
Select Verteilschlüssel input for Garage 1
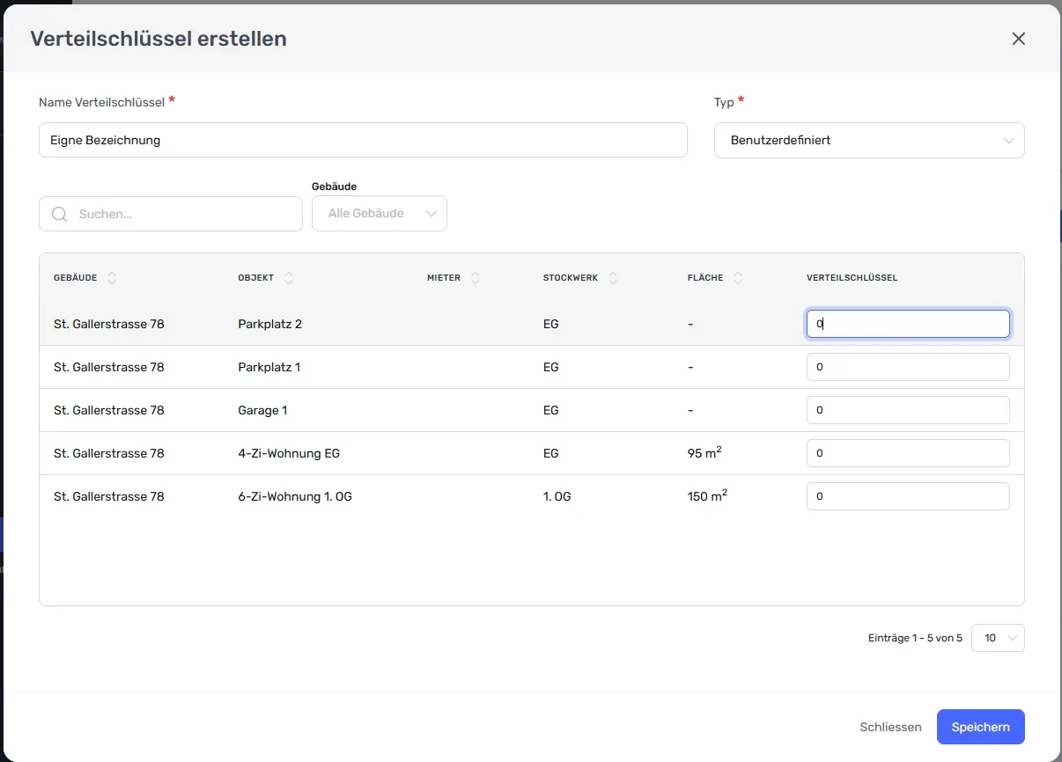click(908, 410)
